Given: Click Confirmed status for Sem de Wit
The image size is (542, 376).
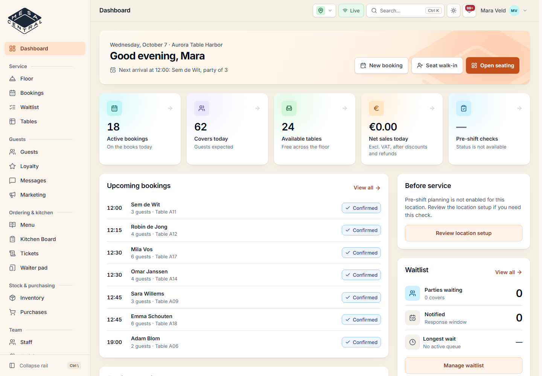Looking at the screenshot, I should [361, 208].
